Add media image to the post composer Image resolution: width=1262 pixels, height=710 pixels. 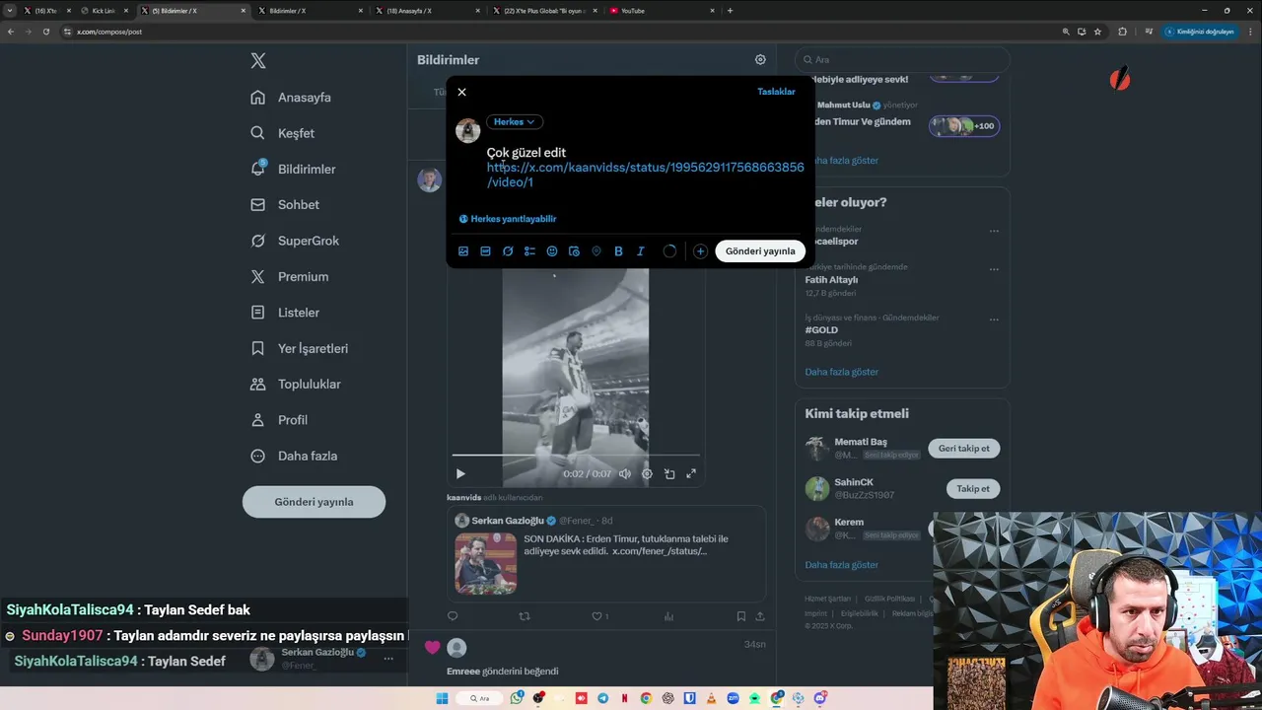(x=463, y=251)
